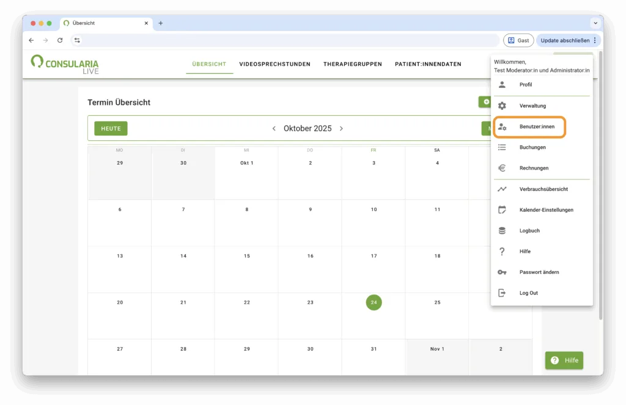Click the Logbuch database icon

pos(502,231)
